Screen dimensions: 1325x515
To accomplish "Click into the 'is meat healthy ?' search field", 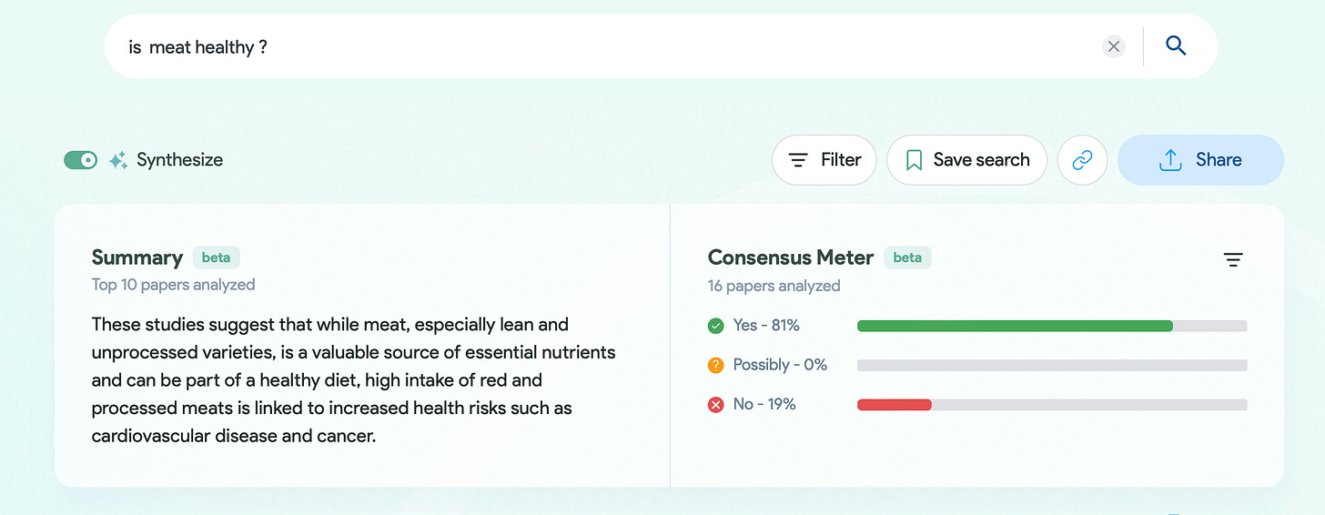I will pyautogui.click(x=601, y=46).
